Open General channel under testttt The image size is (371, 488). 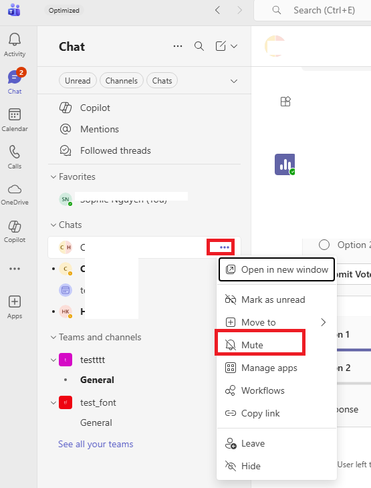click(x=97, y=380)
